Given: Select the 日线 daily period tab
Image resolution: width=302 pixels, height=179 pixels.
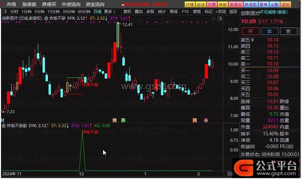Looking at the screenshot, I should point(97,12).
